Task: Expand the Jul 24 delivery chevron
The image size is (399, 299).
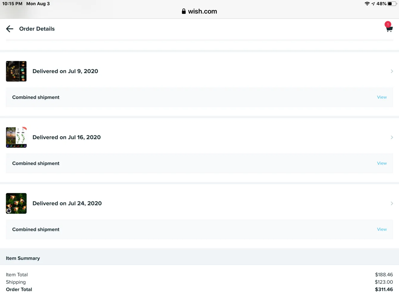Action: click(x=392, y=203)
